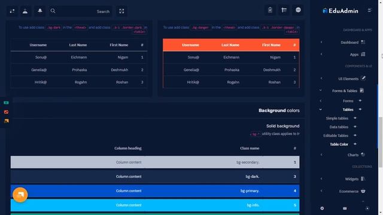Viewport: 383px width, 215px height.
Task: Click the bg-dark. class name cell
Action: tap(253, 177)
